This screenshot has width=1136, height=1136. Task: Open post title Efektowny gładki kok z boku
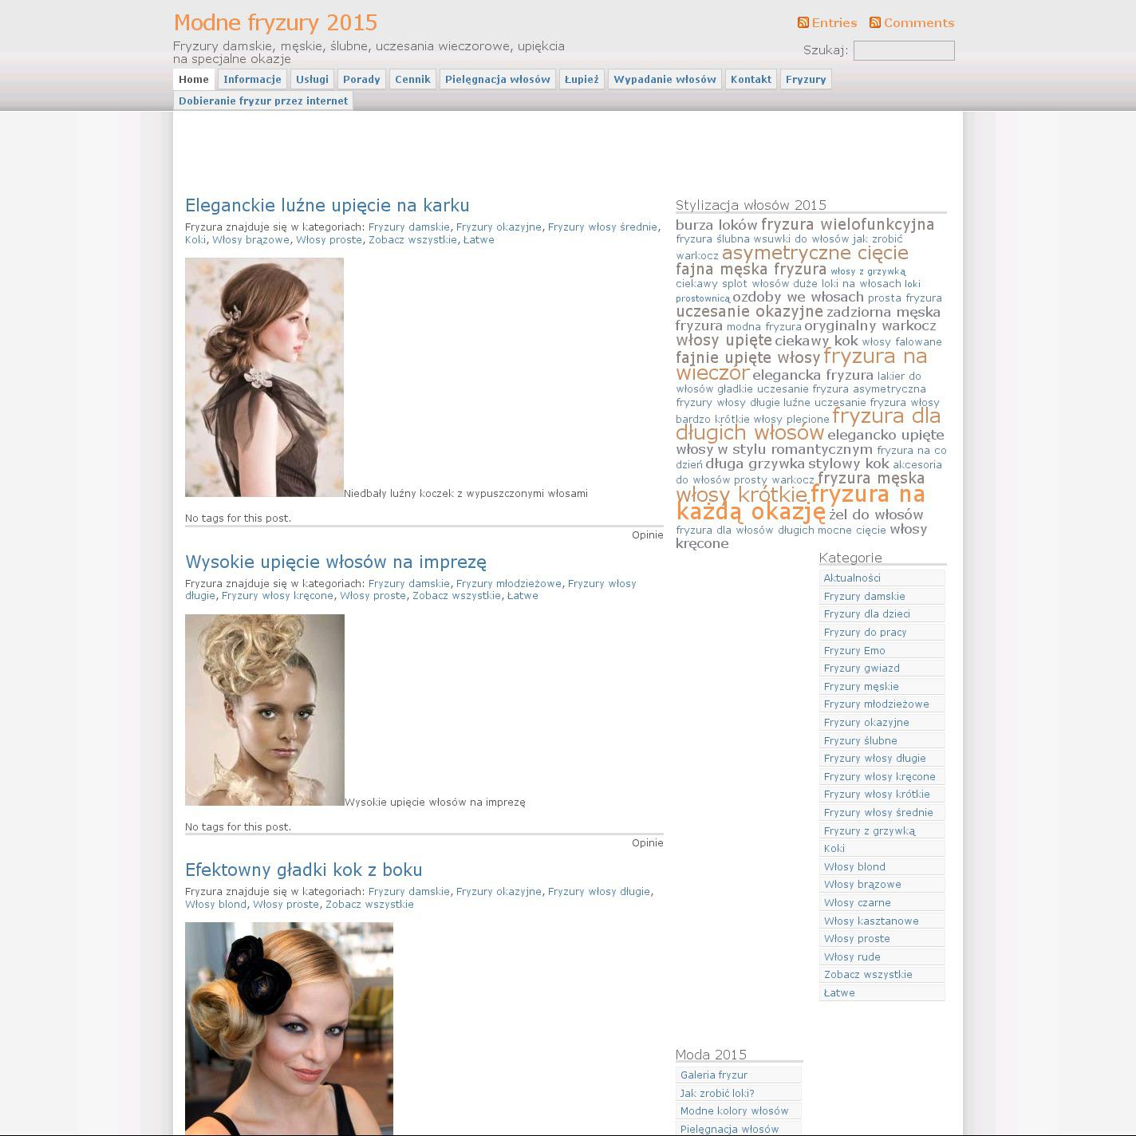303,870
